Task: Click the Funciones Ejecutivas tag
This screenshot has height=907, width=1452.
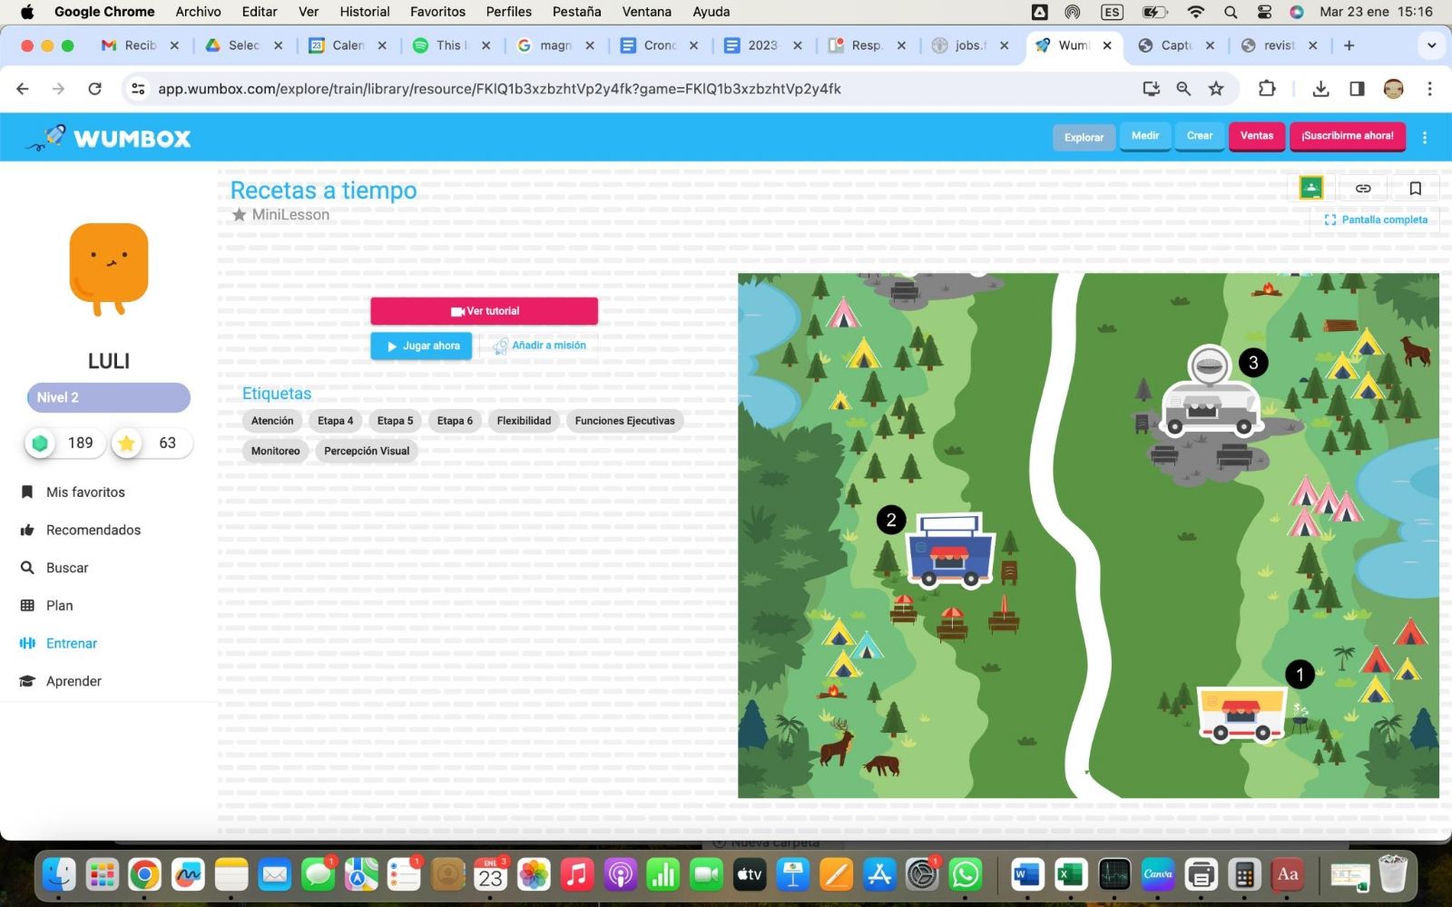Action: (x=624, y=421)
